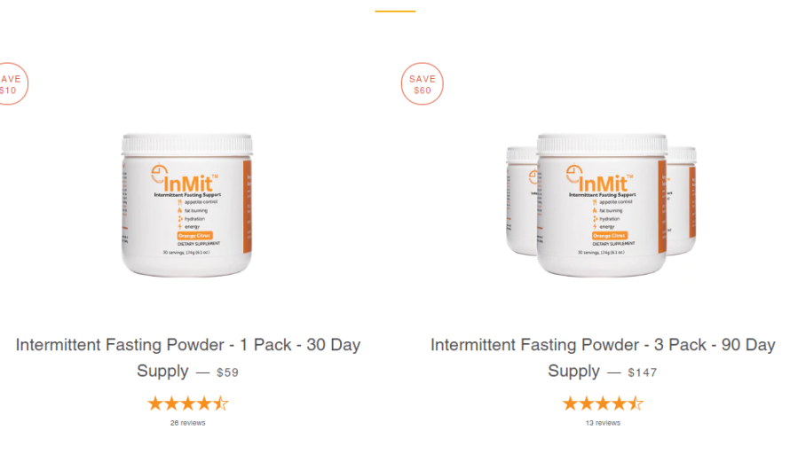Screen dimensions: 790x470
Task: Click the right background jar in 3 Pack image
Action: (683, 201)
